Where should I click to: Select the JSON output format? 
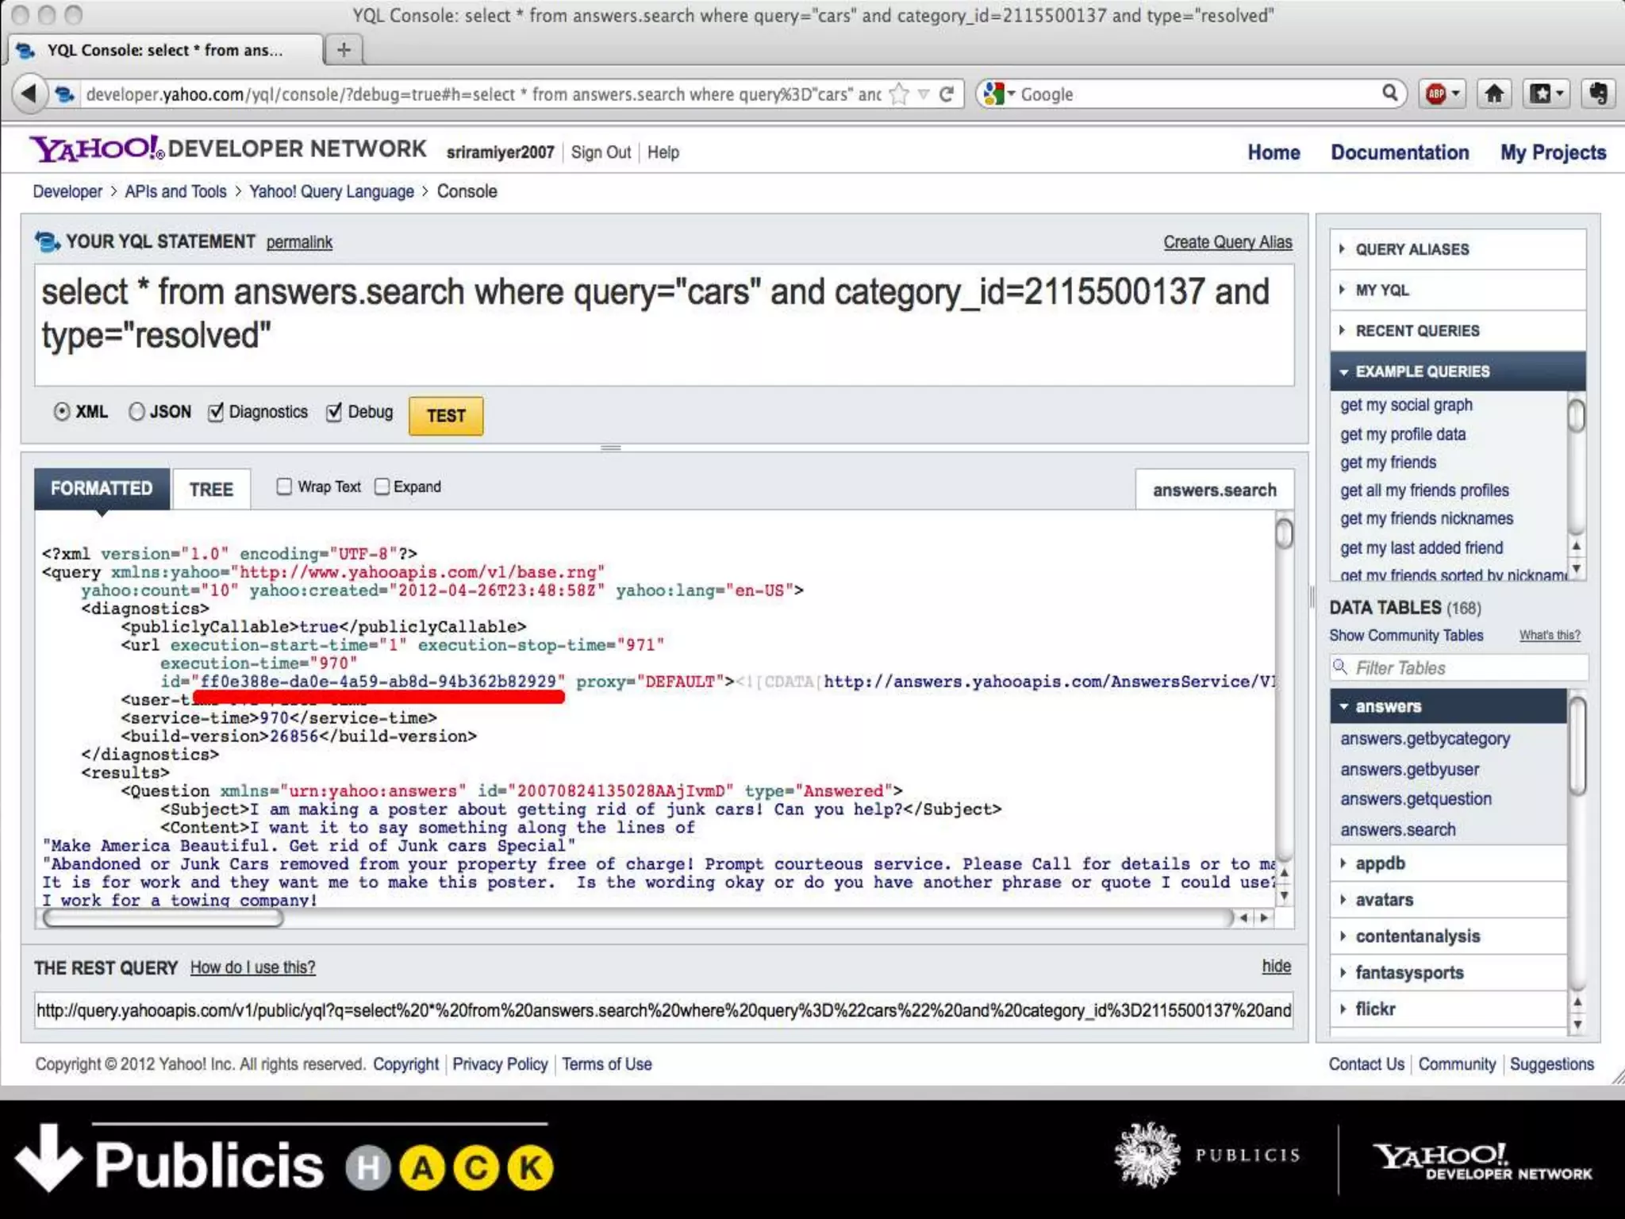(x=137, y=412)
